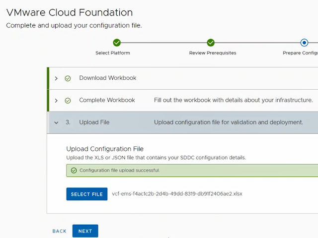The height and width of the screenshot is (238, 318).
Task: Expand the Download Workbook section chevron
Action: (56, 78)
